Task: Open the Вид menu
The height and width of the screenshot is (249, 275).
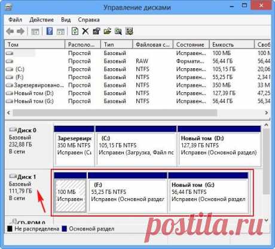Action: 66,20
